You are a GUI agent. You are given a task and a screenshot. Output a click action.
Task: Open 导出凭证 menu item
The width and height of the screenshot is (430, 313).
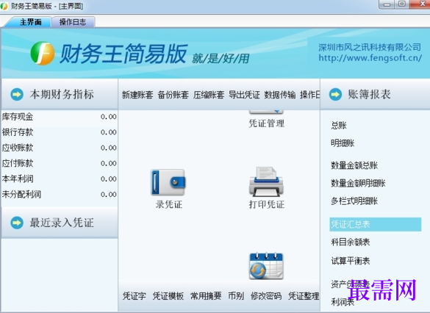pos(244,95)
